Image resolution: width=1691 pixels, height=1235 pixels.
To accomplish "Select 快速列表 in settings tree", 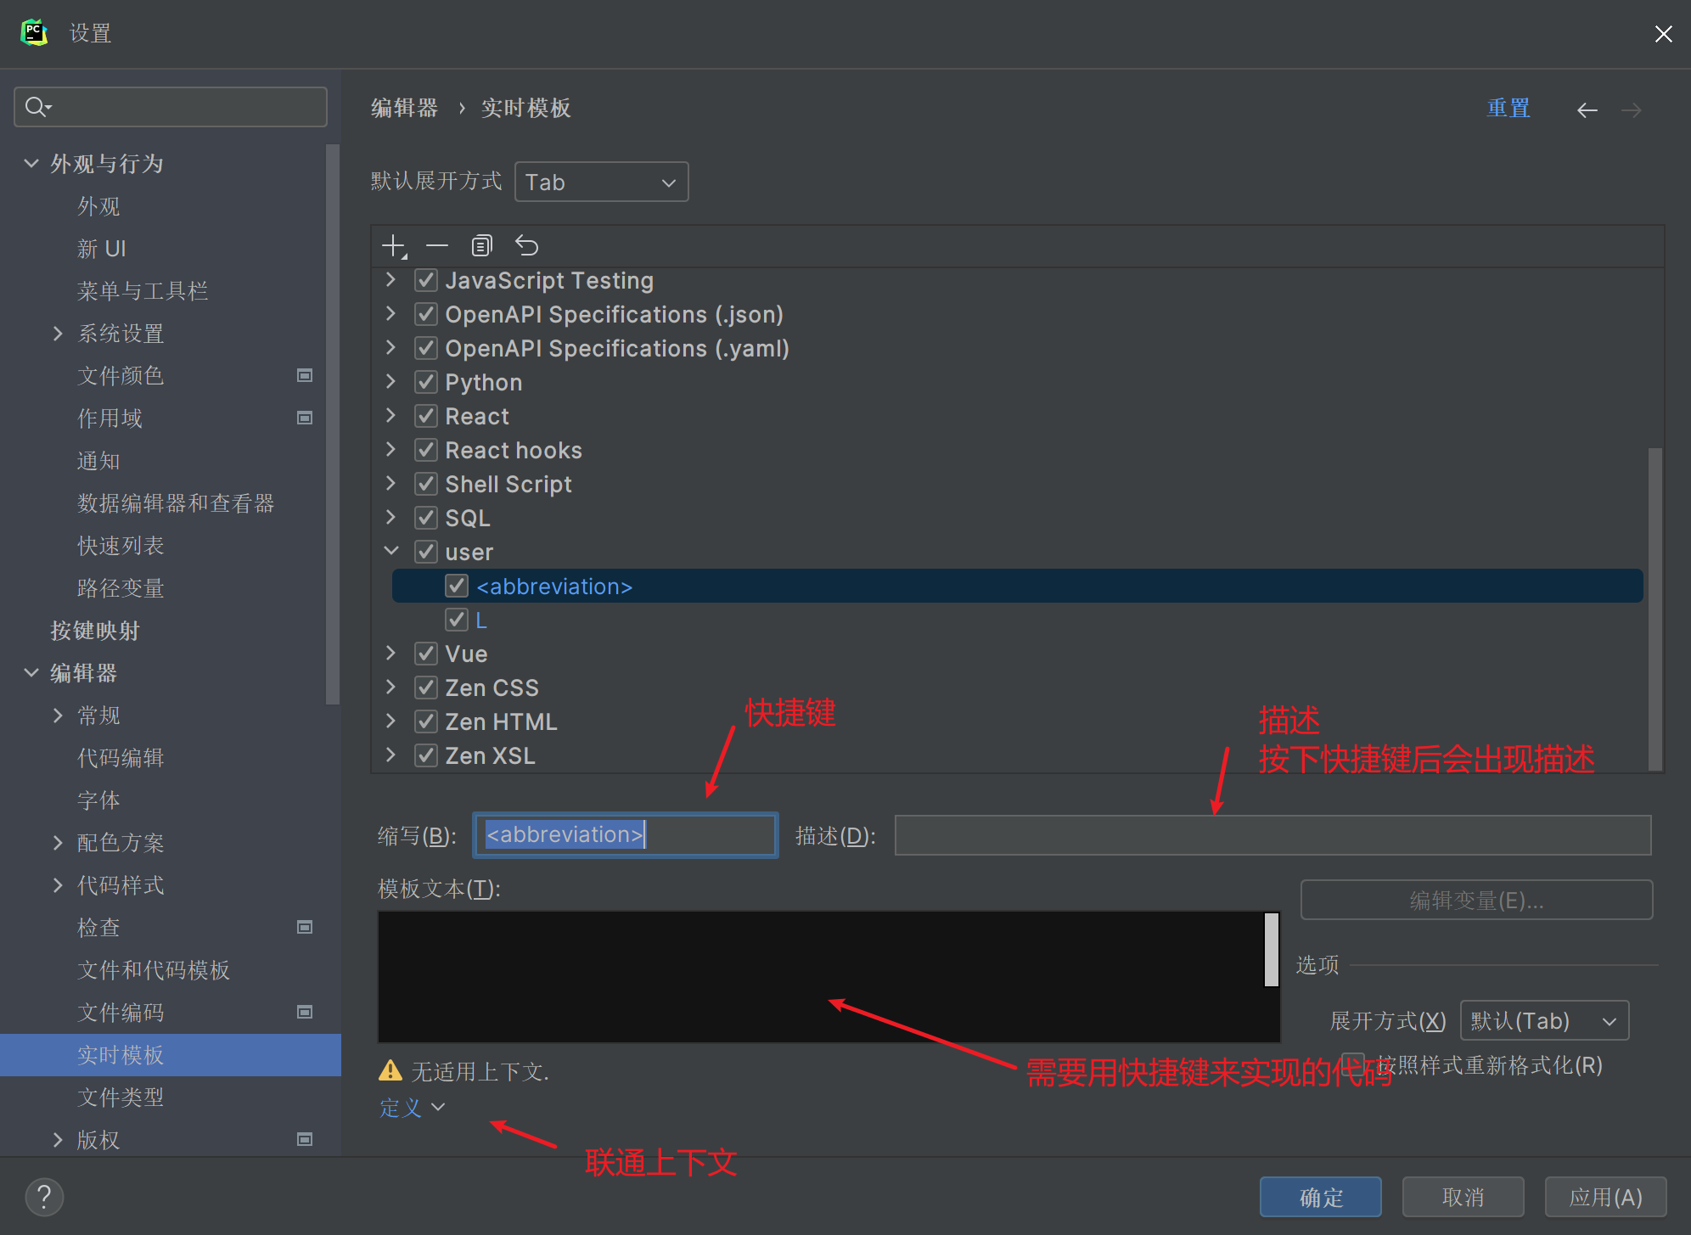I will 121,546.
